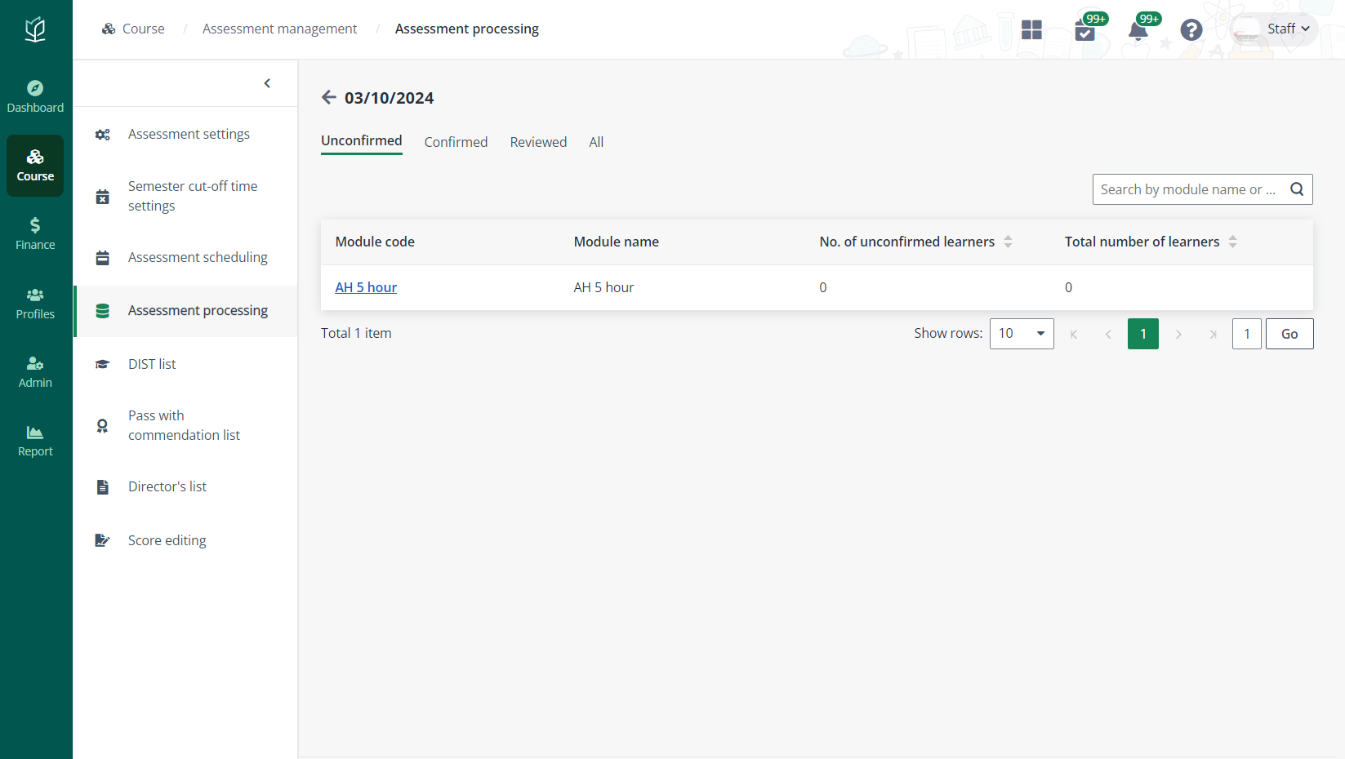Click the Go button
The height and width of the screenshot is (759, 1345).
[x=1289, y=334]
